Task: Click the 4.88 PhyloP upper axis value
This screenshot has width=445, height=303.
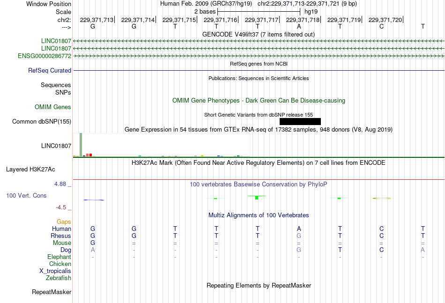Action: [60, 184]
